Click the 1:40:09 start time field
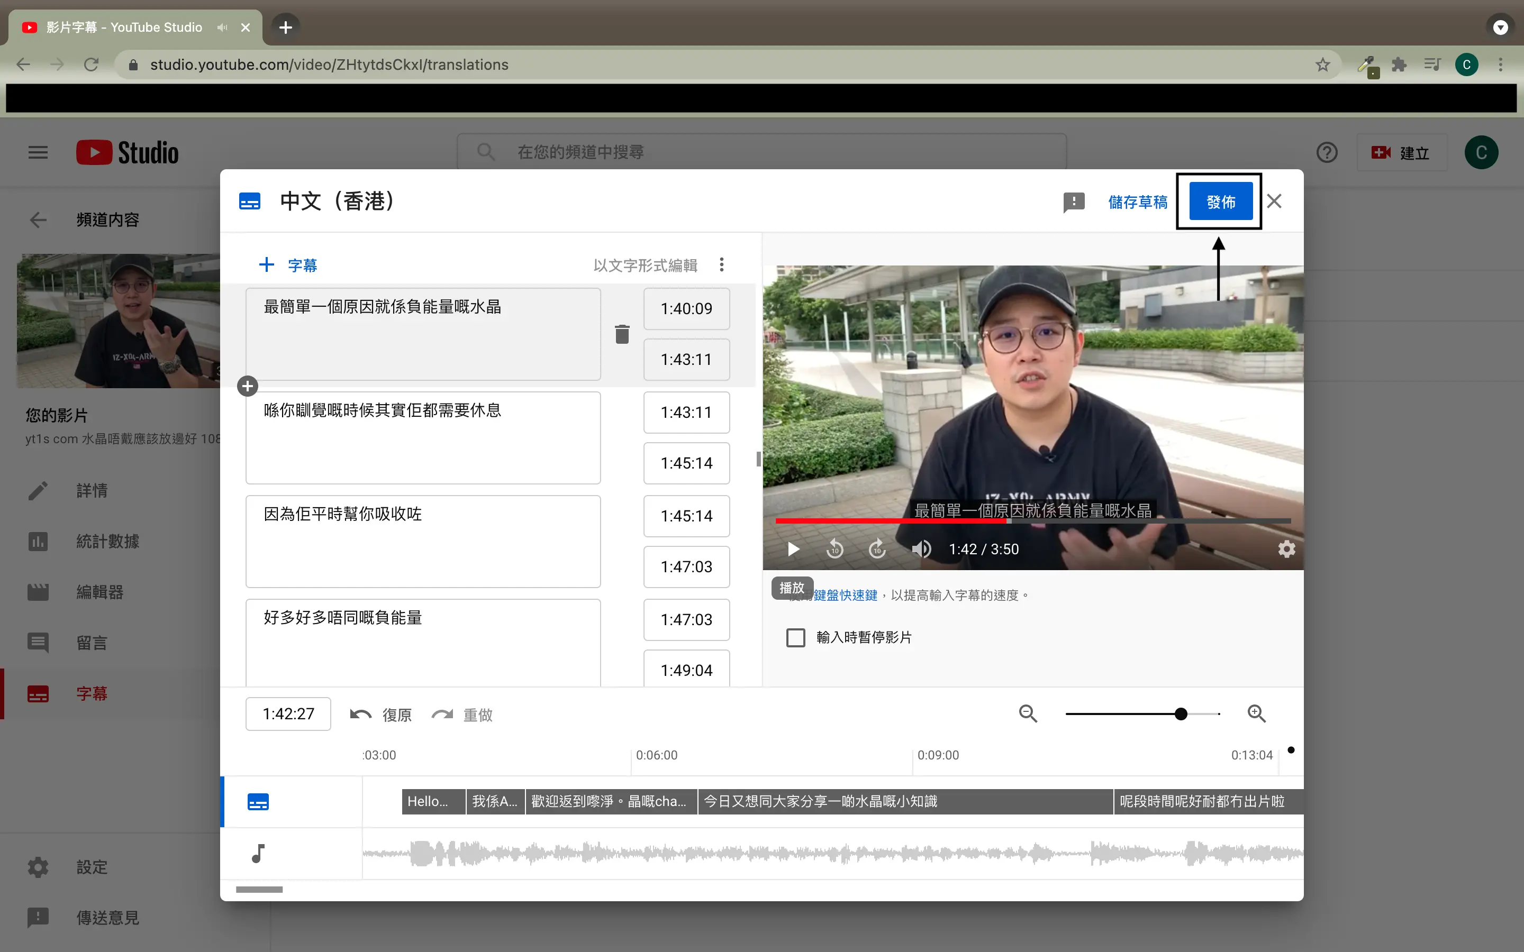The height and width of the screenshot is (952, 1524). (686, 308)
